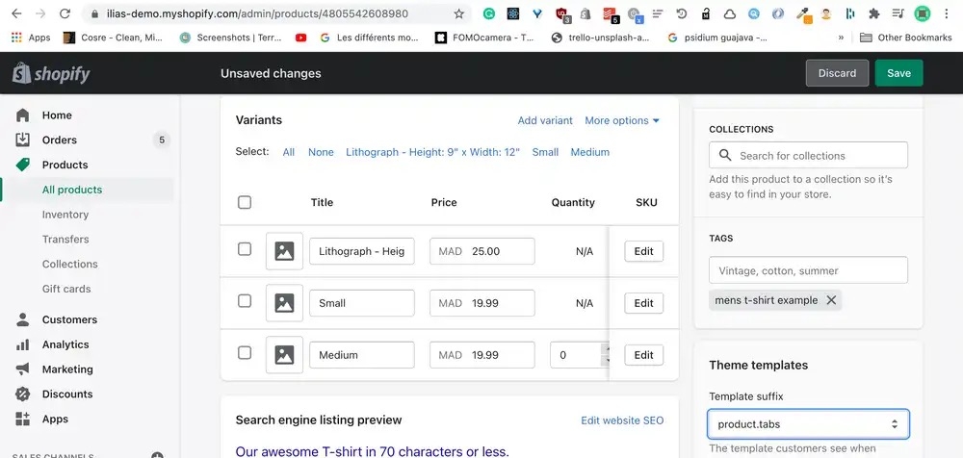Image resolution: width=963 pixels, height=458 pixels.
Task: Open Other Bookmarks folder
Action: click(905, 38)
